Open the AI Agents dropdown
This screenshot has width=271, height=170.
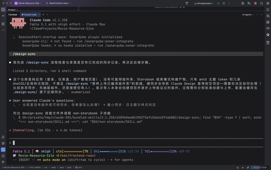click(248, 15)
